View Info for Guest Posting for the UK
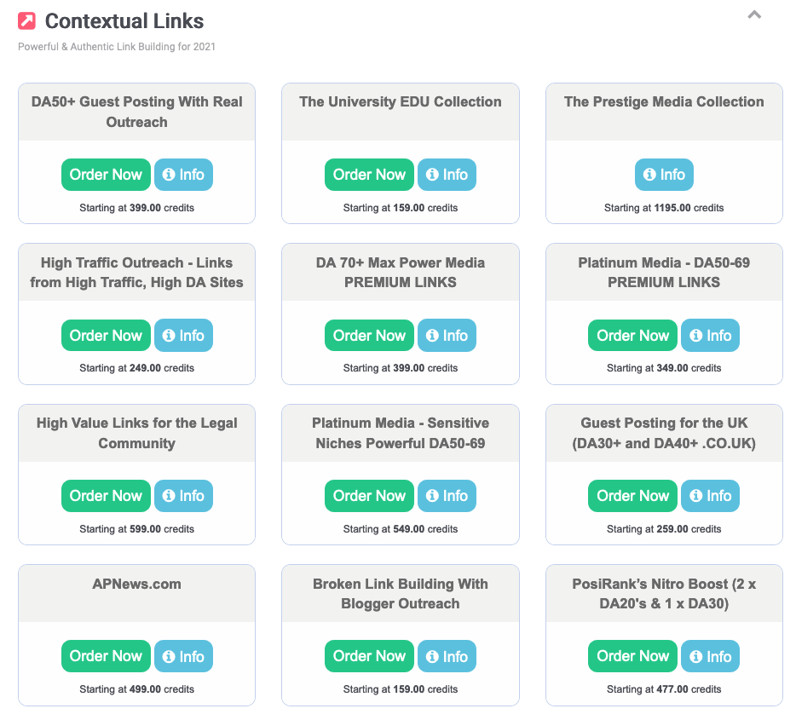This screenshot has width=796, height=720. coord(710,496)
